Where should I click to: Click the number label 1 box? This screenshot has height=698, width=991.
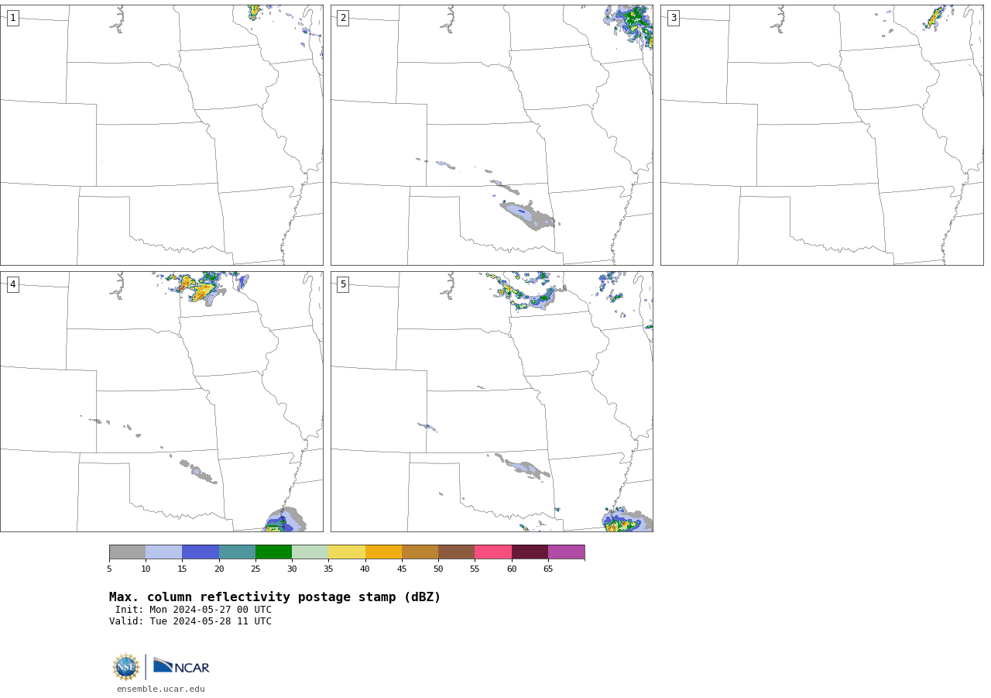click(x=12, y=18)
